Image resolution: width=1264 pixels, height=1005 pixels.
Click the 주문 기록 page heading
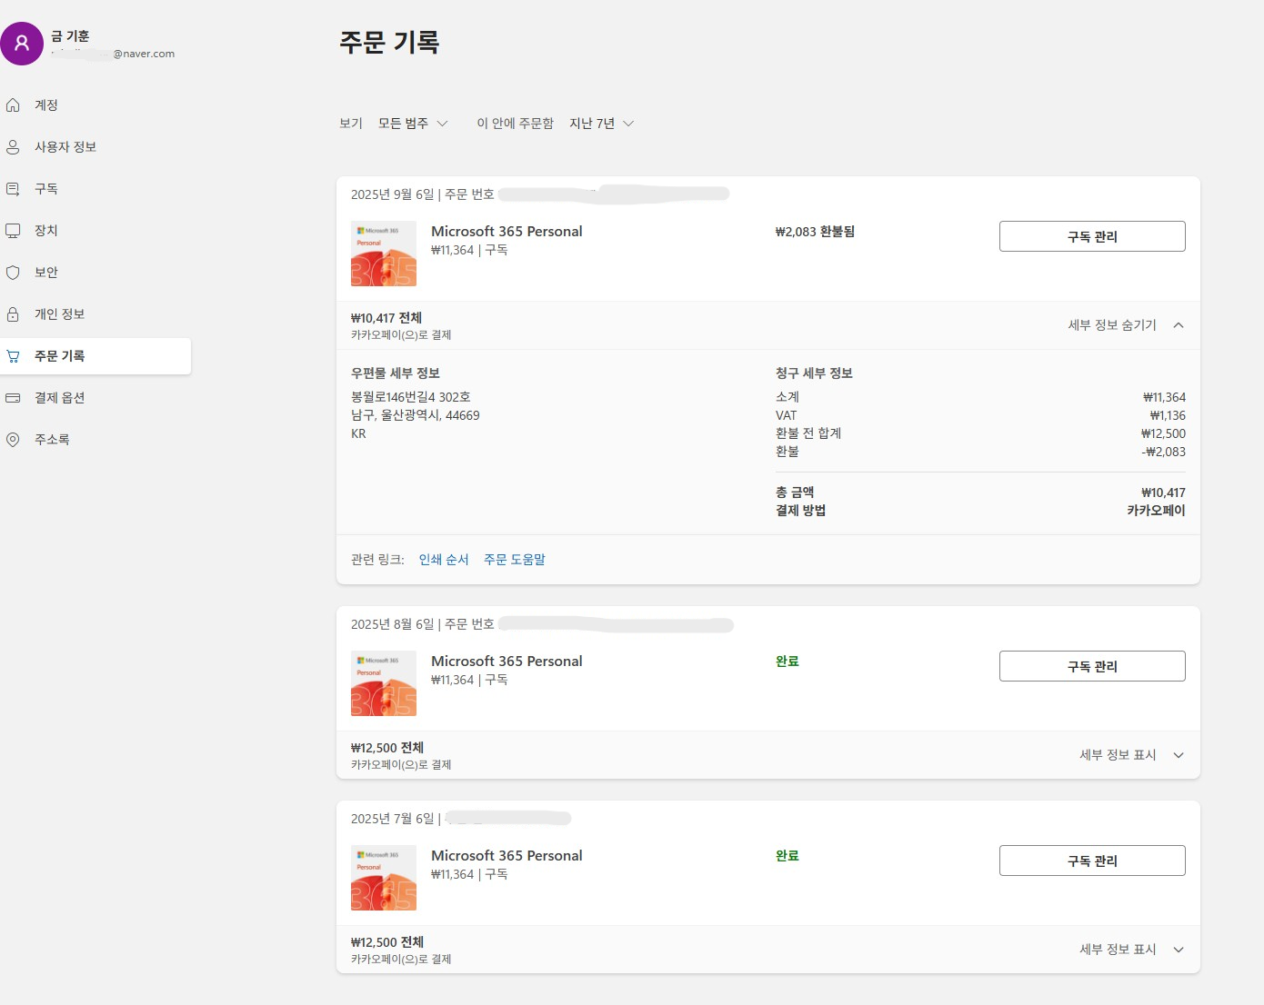point(390,42)
